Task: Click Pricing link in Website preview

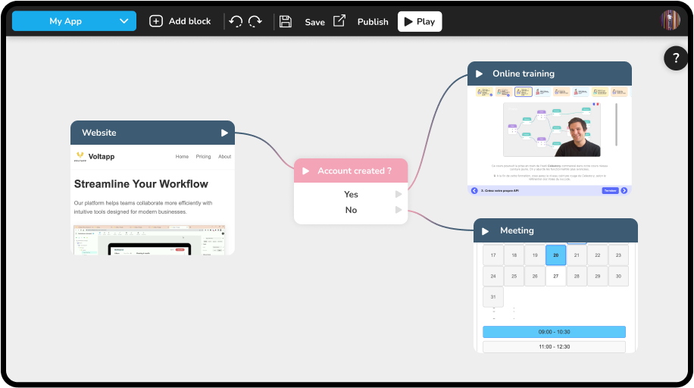Action: coord(203,156)
